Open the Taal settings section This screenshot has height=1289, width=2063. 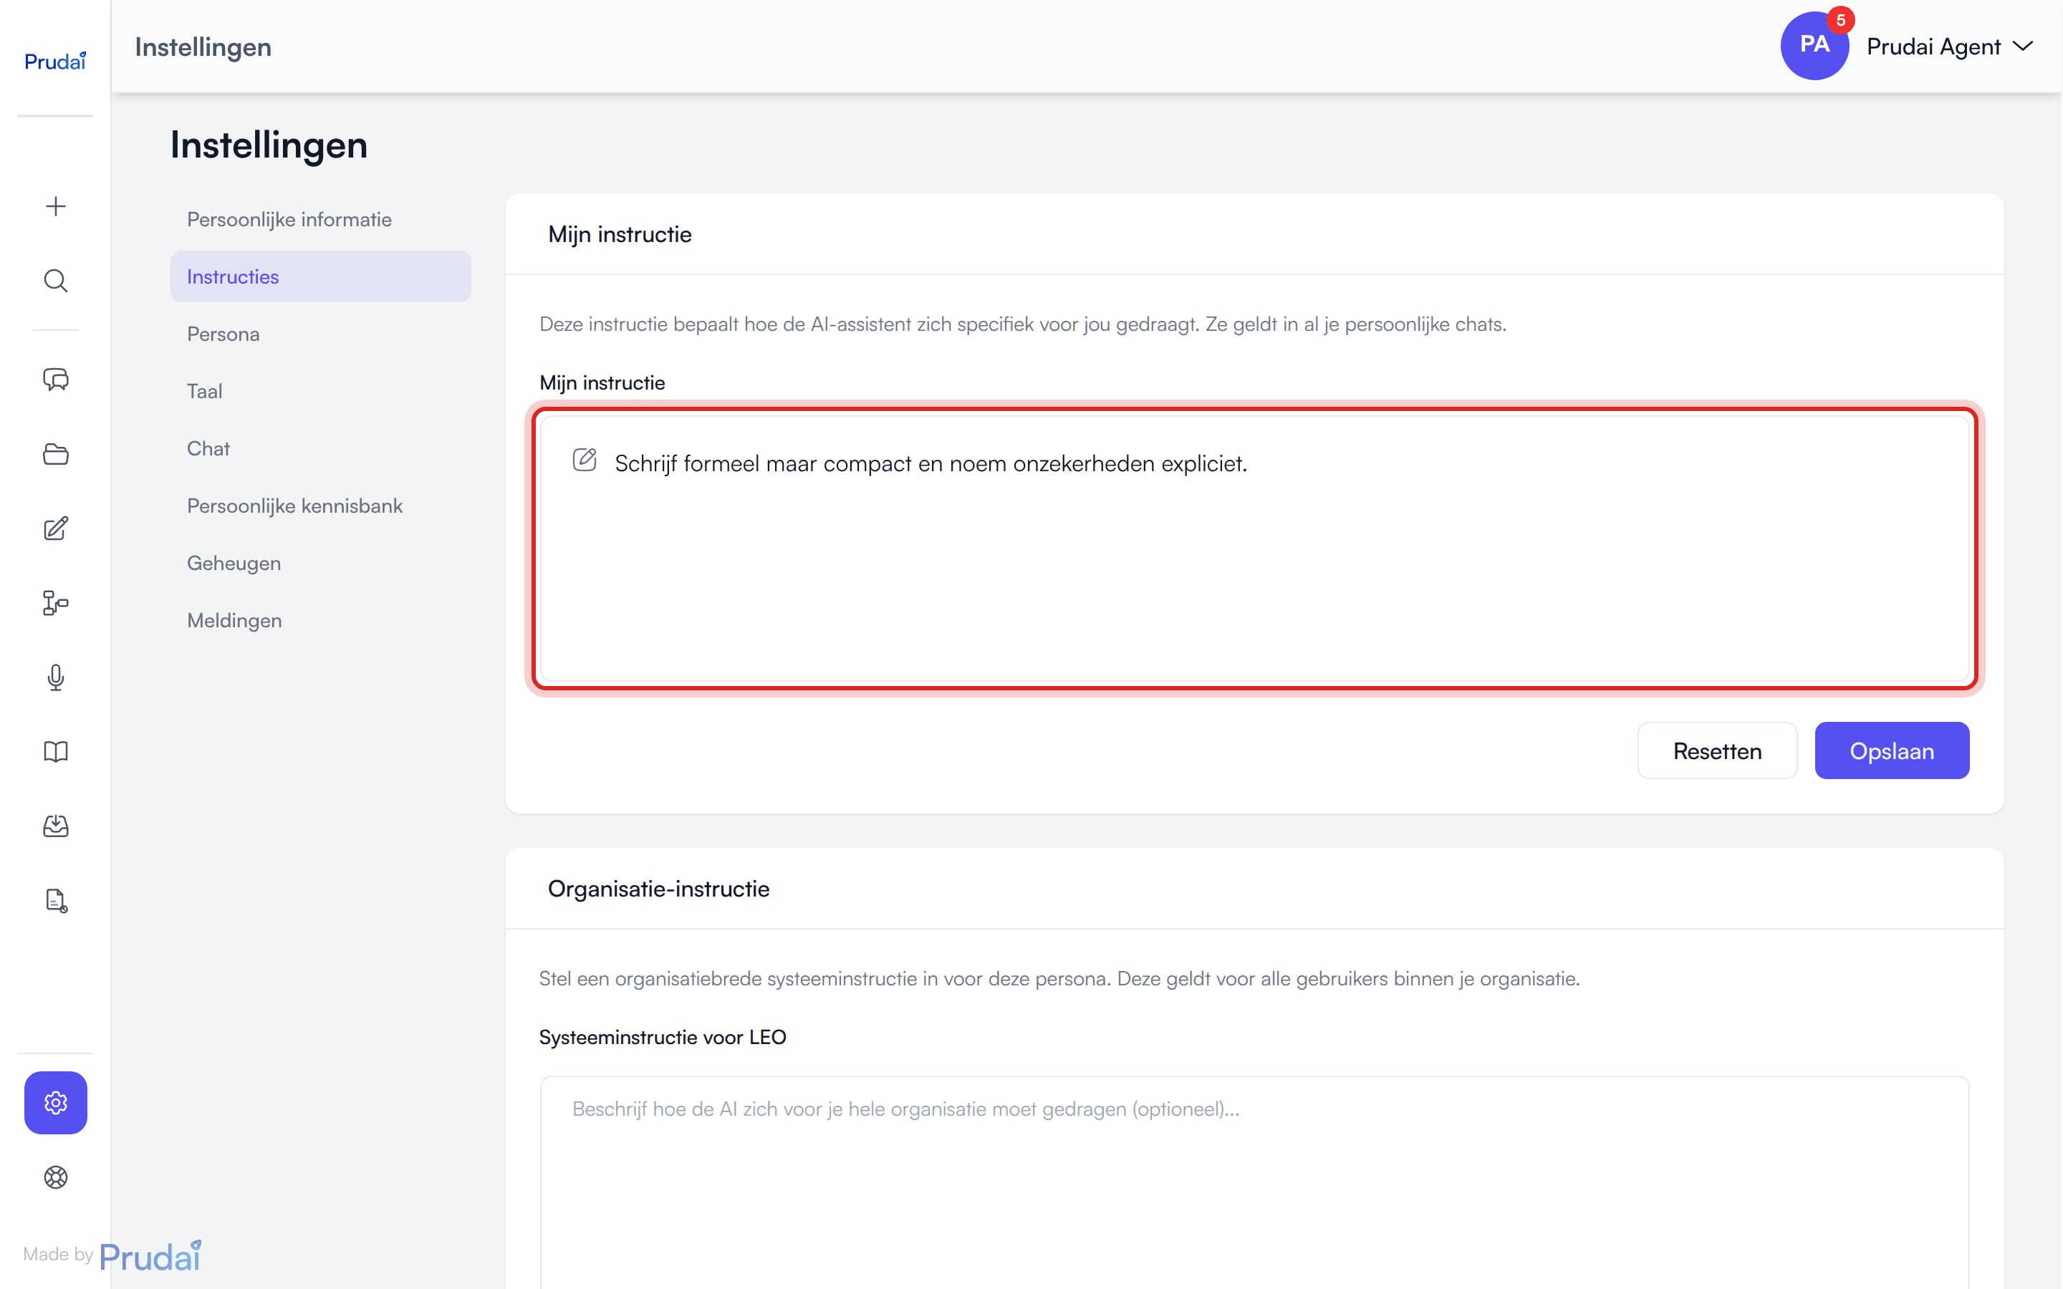[320, 390]
